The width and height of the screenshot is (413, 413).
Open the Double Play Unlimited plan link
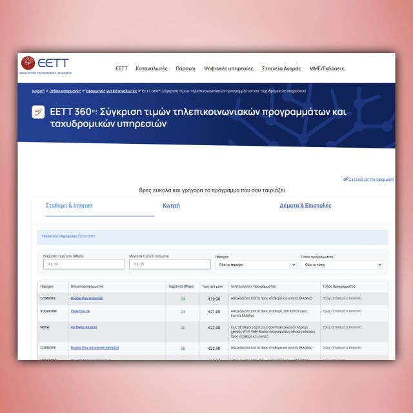(87, 298)
